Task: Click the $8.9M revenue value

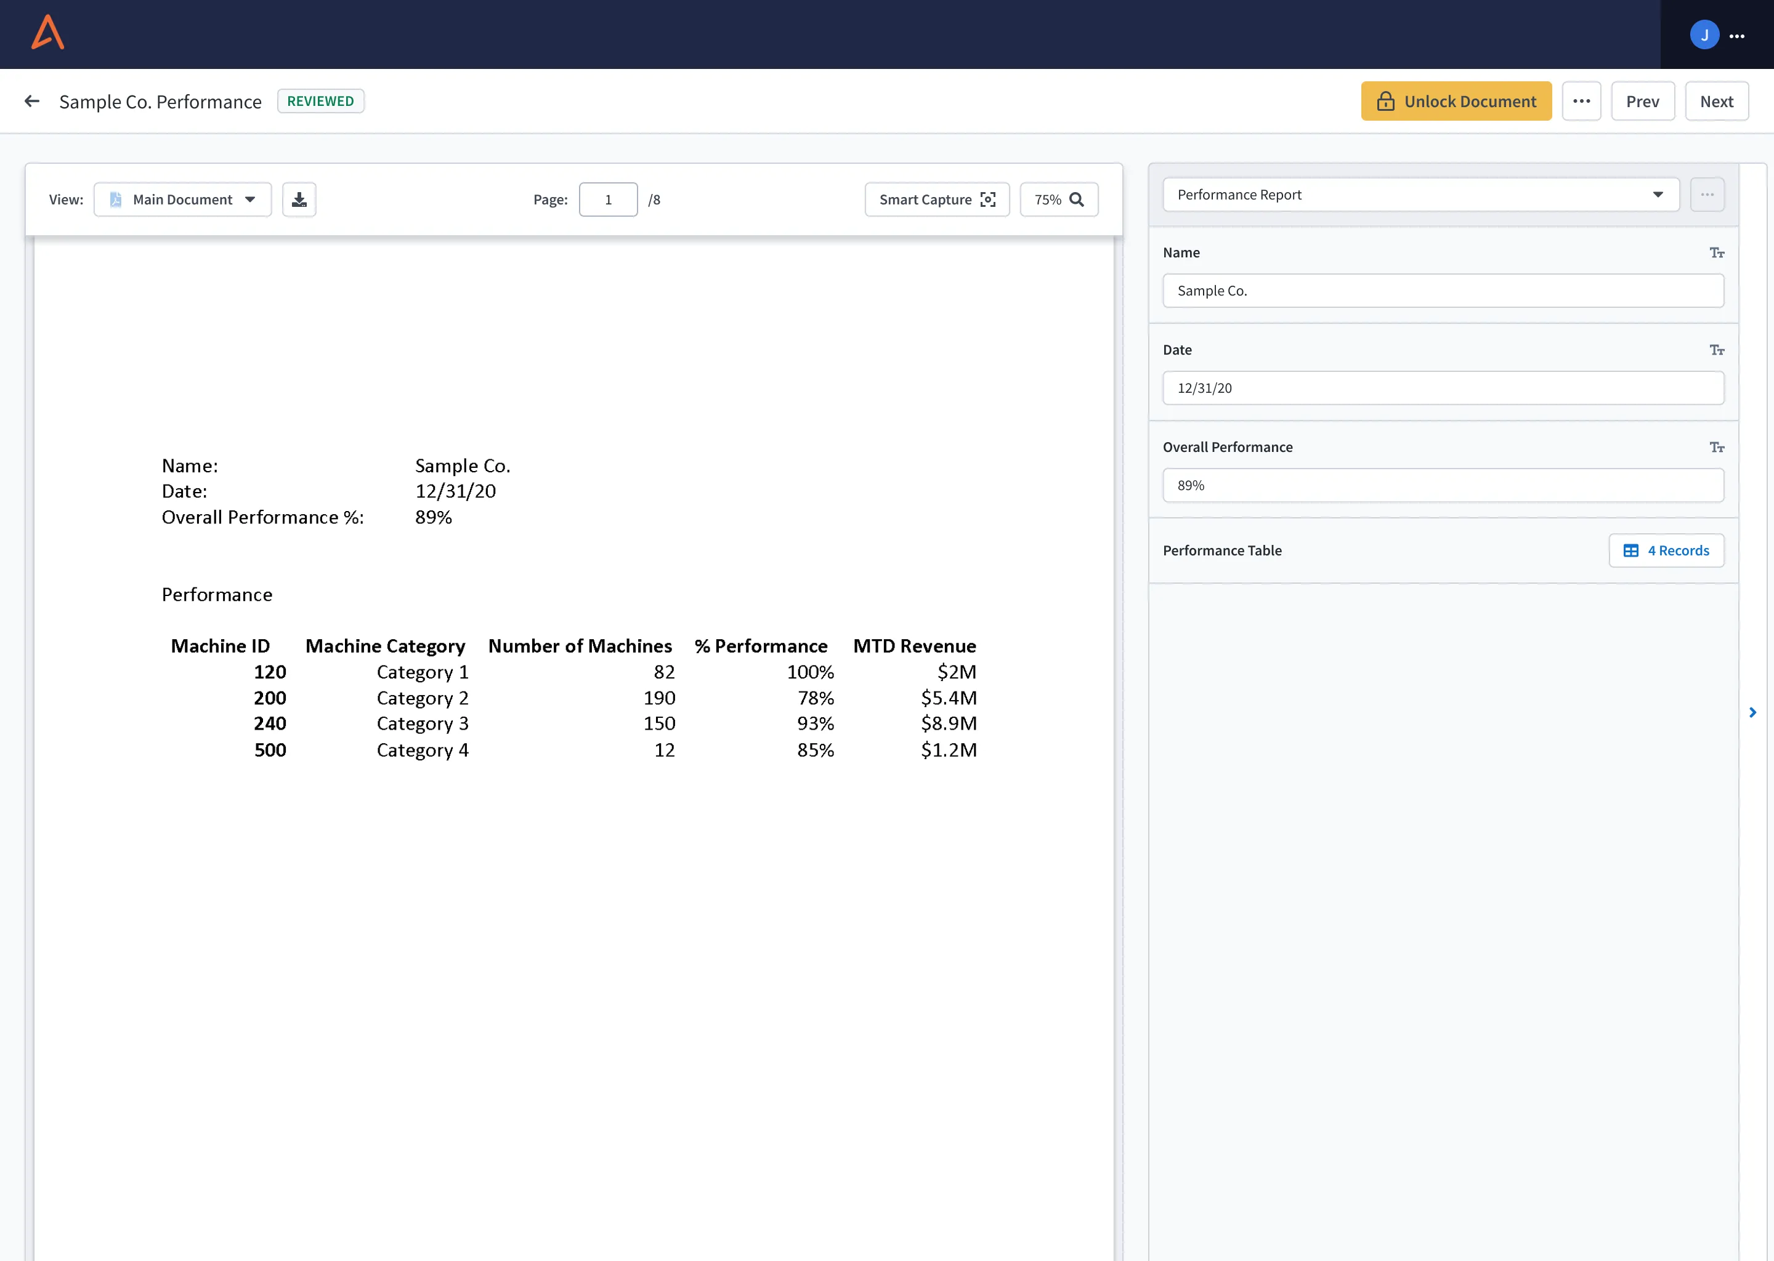Action: (x=949, y=723)
